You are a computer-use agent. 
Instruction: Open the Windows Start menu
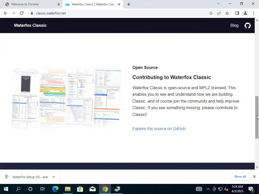point(6,189)
